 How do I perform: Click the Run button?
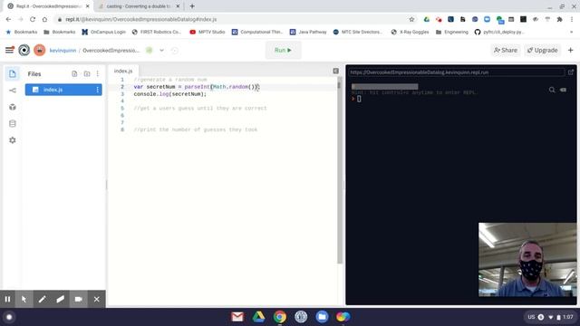[283, 51]
